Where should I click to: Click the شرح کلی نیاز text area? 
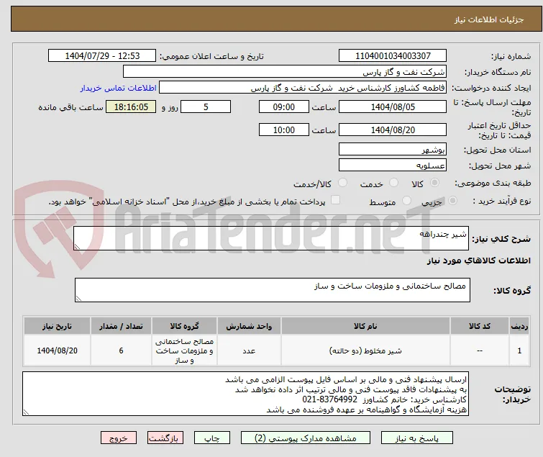tap(271, 238)
